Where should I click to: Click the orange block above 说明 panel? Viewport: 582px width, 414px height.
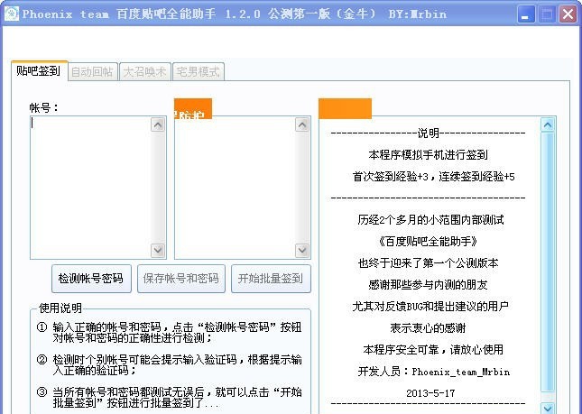point(346,109)
